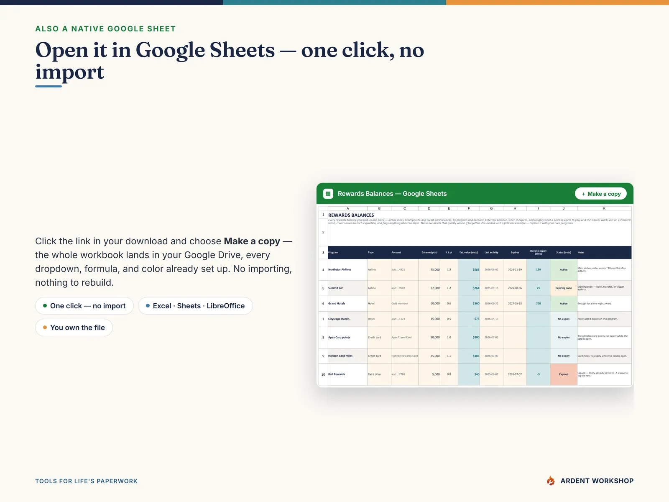Click the 'ALSO A NATIVE GOOGLE SHEET' heading label

click(105, 29)
